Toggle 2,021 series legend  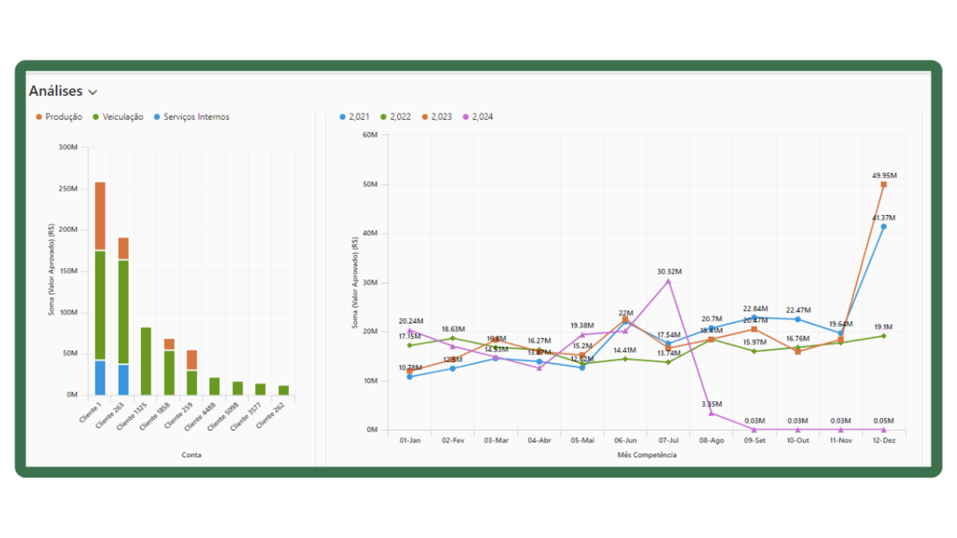click(354, 117)
